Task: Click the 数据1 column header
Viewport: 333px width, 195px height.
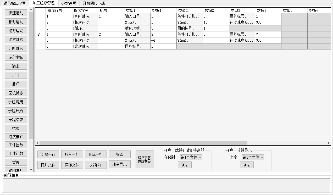Action: pos(163,10)
